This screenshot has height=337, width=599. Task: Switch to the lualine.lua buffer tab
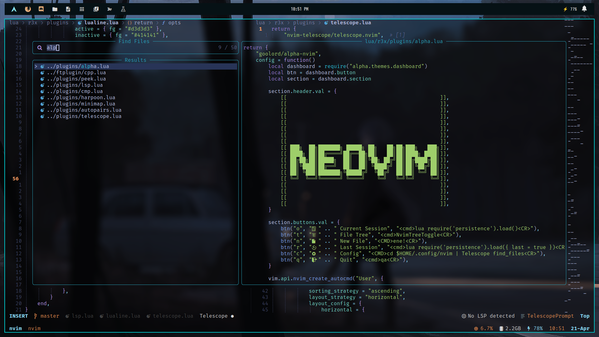123,316
